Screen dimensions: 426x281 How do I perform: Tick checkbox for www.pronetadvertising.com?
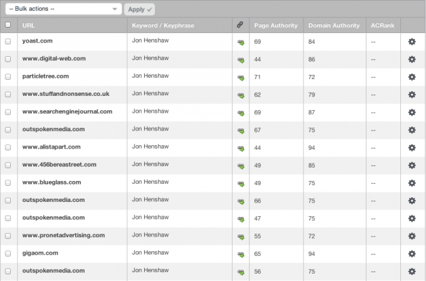click(x=8, y=236)
